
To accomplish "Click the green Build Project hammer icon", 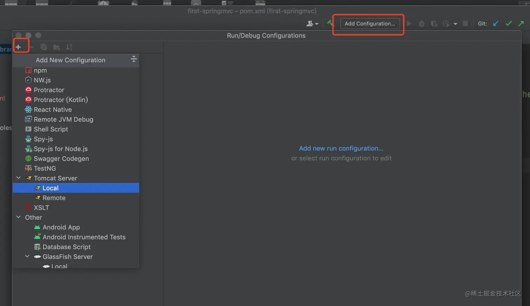I will coord(330,23).
